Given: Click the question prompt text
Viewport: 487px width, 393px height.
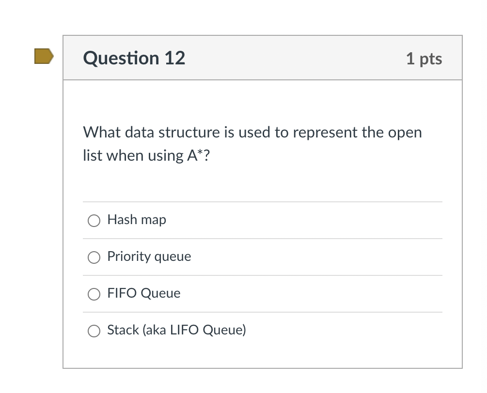Looking at the screenshot, I should pos(252,143).
